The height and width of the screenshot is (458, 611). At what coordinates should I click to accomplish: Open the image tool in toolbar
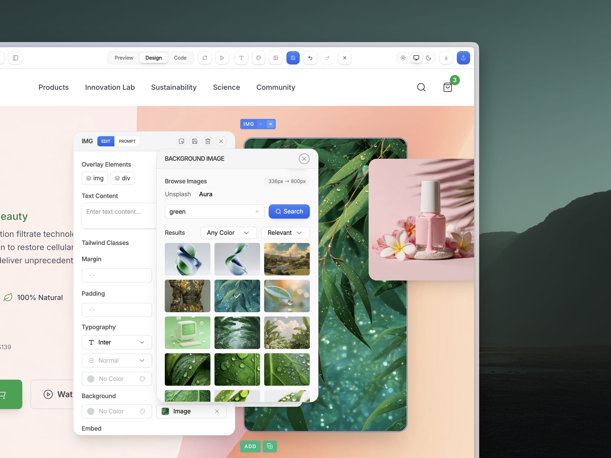click(x=276, y=58)
